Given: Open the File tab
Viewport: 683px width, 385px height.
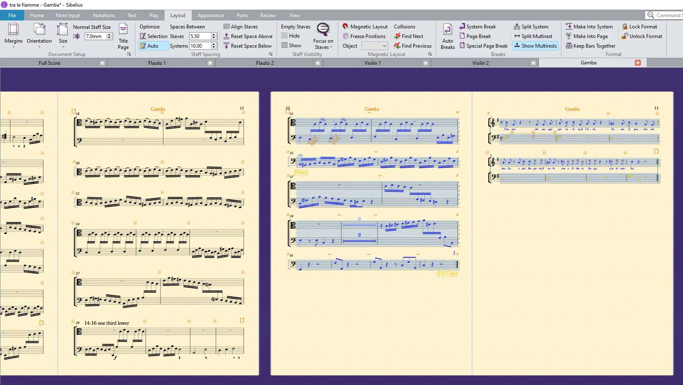Looking at the screenshot, I should tap(12, 15).
